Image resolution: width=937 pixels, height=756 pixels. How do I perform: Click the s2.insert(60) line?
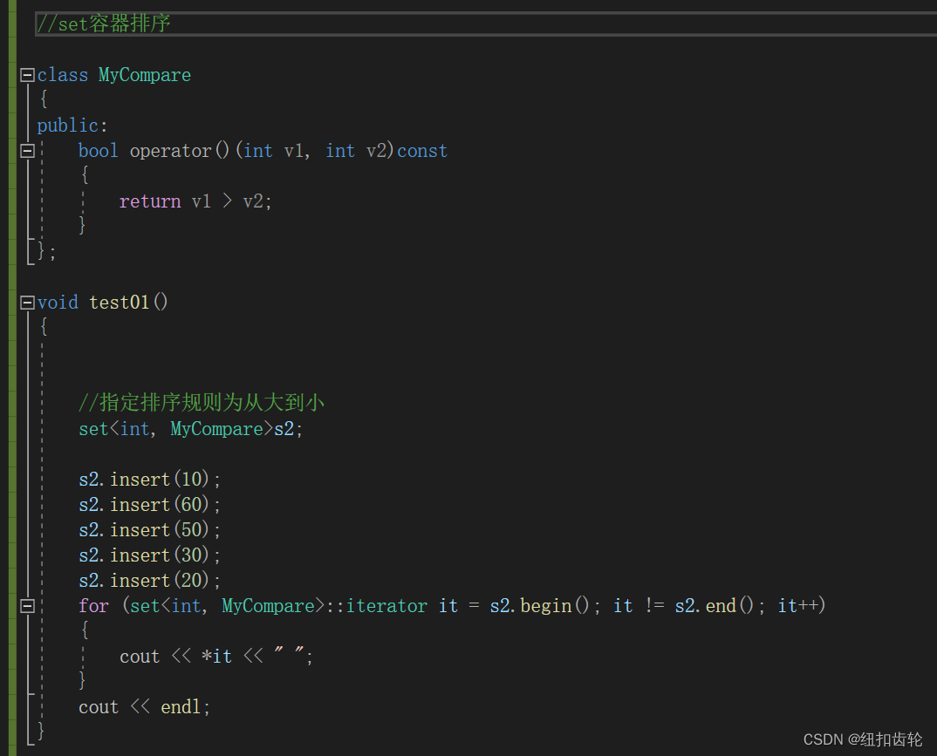point(149,505)
